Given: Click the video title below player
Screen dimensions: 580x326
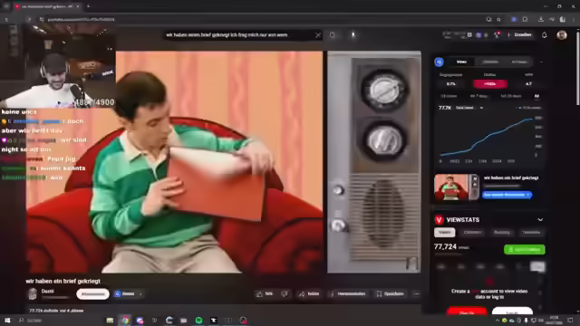Looking at the screenshot, I should (63, 281).
